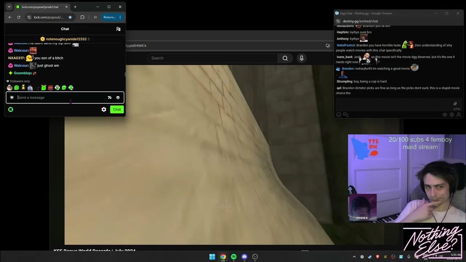Viewport: 466px width, 262px height.
Task: Open Google Chrome from the taskbar
Action: pos(223,257)
